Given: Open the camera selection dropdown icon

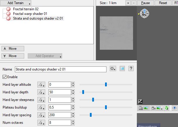Looking at the screenshot, I should click(157, 108).
